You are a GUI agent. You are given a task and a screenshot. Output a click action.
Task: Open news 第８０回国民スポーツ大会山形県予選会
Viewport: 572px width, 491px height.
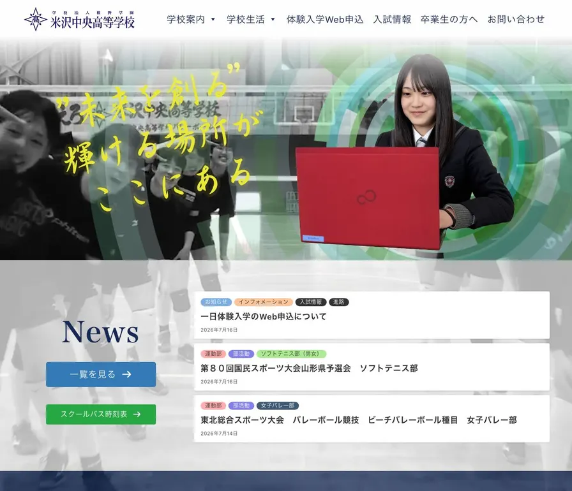(309, 369)
